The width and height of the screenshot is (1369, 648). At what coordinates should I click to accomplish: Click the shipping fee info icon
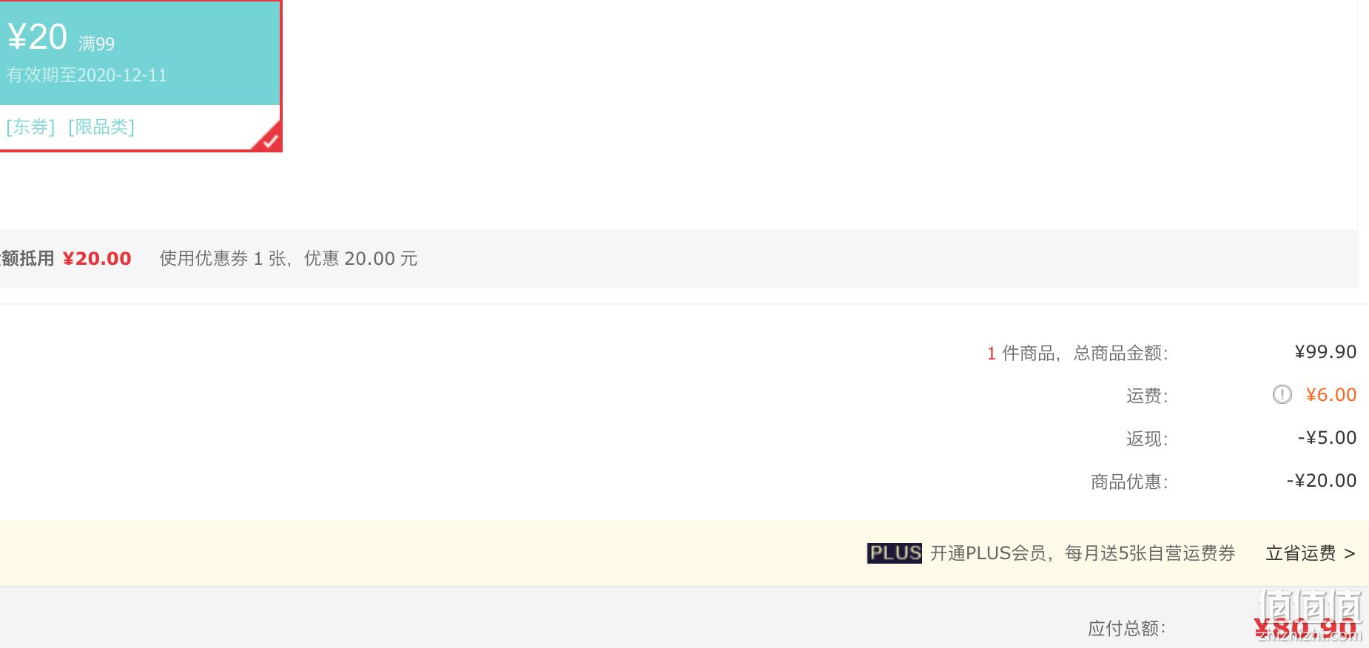1282,394
